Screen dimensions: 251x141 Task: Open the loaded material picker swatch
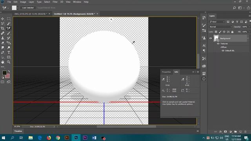pos(14,8)
